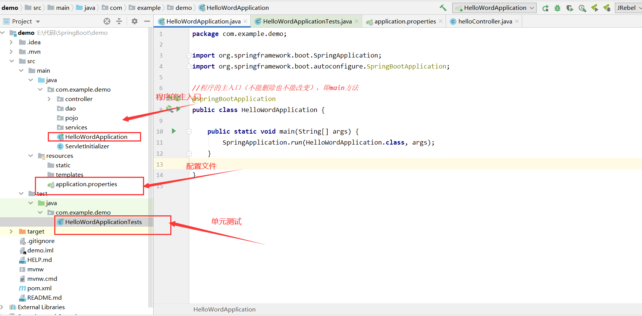Image resolution: width=642 pixels, height=316 pixels.
Task: Debug with JRebel rocket-bug icon
Action: (x=607, y=8)
